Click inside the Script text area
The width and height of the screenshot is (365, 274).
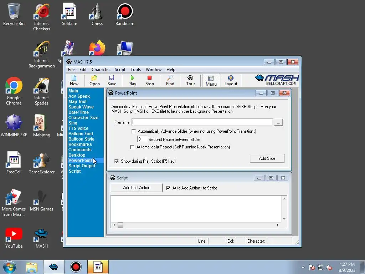pos(196,208)
